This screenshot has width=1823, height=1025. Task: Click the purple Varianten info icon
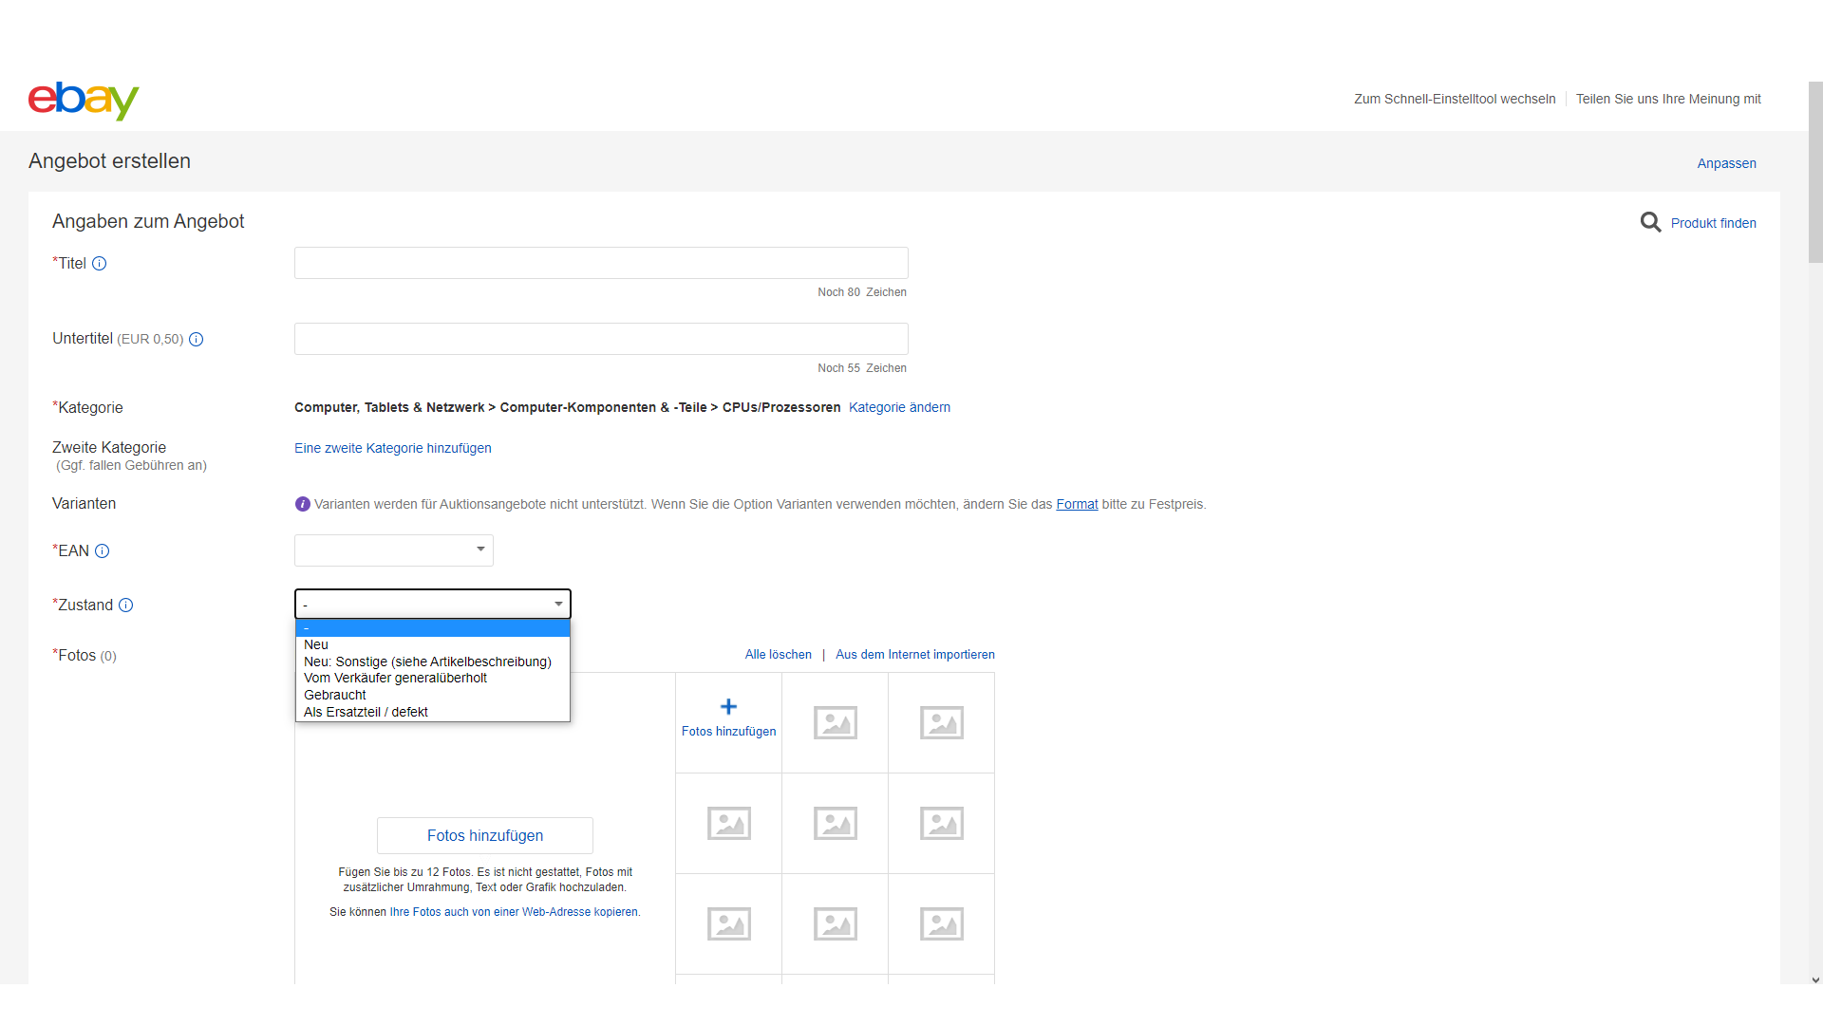coord(302,504)
